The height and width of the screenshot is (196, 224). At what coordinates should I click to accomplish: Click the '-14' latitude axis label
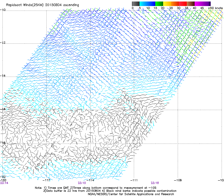click(x=3, y=76)
